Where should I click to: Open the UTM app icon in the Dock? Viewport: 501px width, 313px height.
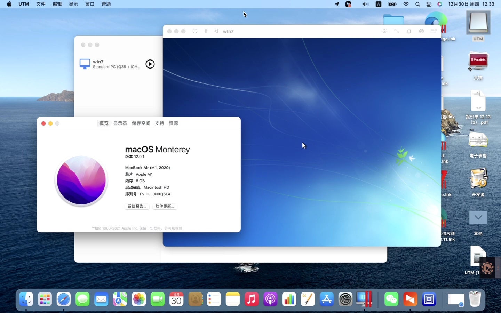tap(429, 299)
